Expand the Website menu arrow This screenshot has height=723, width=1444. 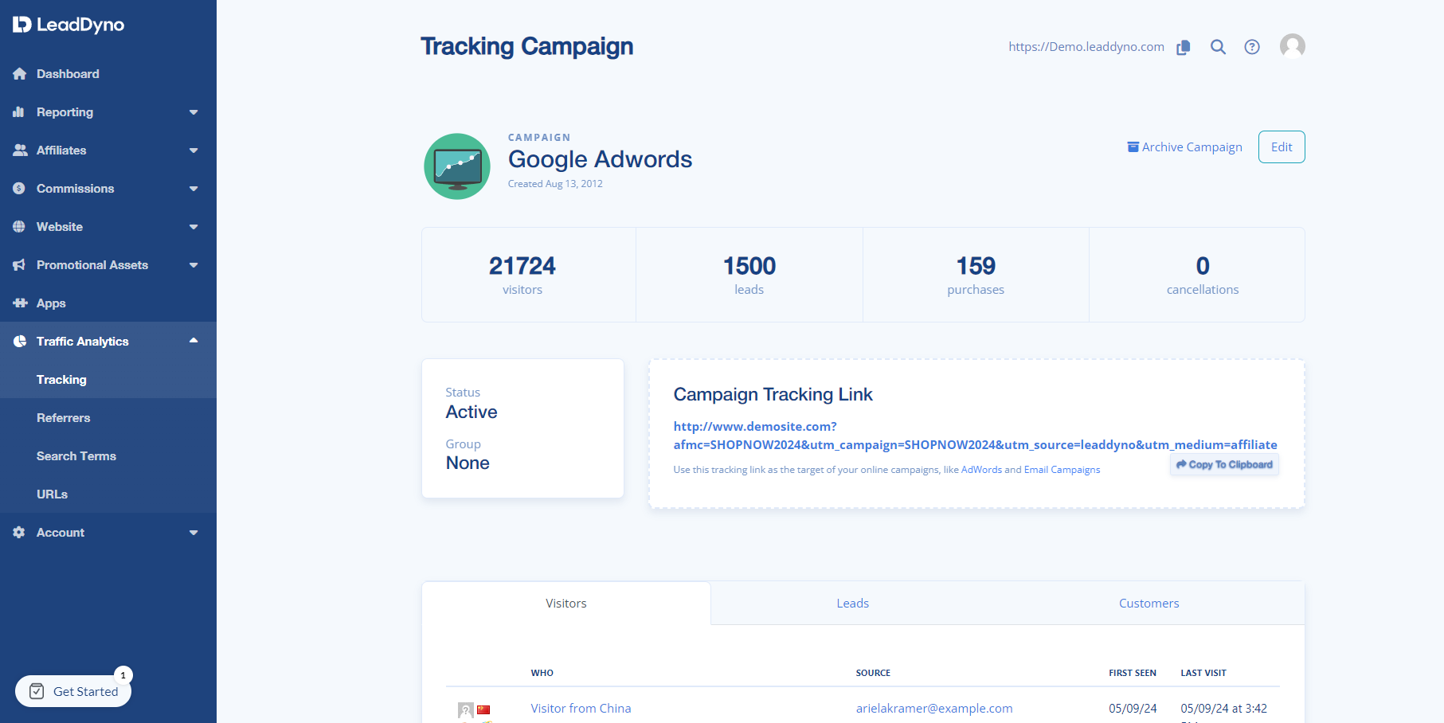click(194, 227)
